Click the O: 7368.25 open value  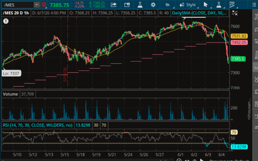click(79, 13)
